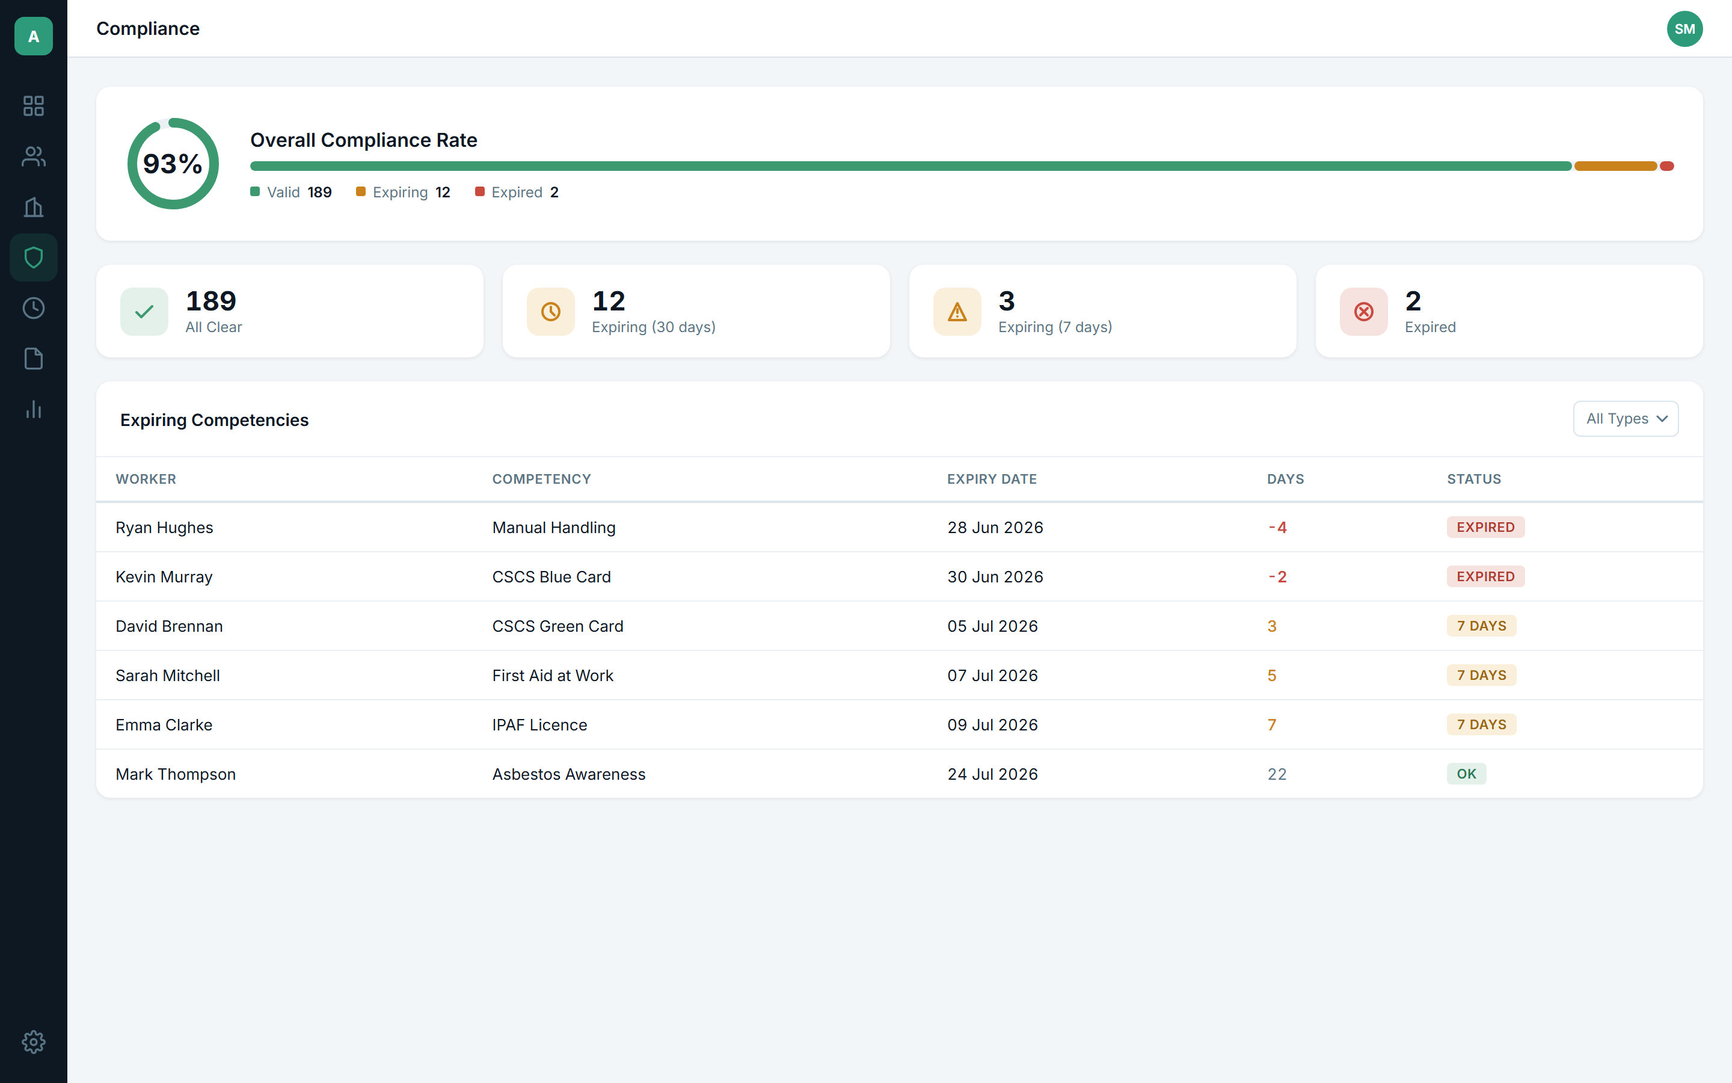Open the SM user avatar menu

click(x=1684, y=29)
